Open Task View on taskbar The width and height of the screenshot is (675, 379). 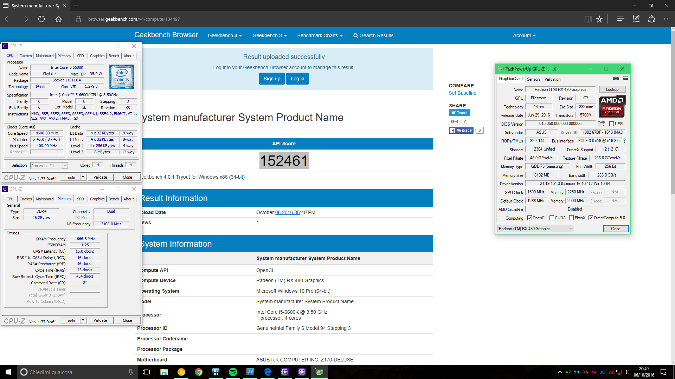point(146,372)
